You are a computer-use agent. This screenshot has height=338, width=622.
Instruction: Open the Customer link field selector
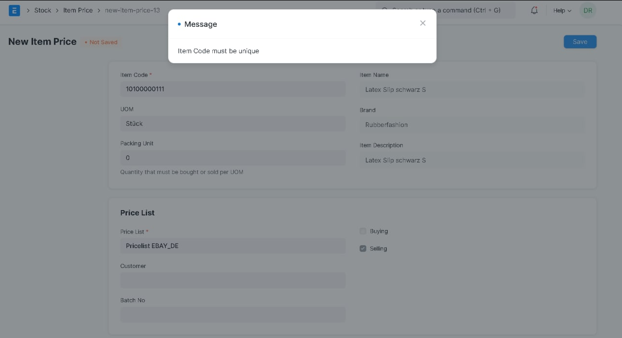233,280
